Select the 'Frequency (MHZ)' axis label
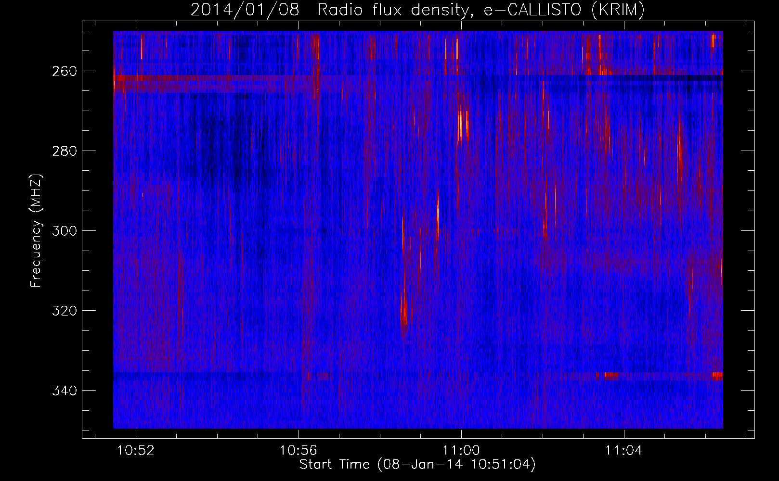 pyautogui.click(x=36, y=231)
